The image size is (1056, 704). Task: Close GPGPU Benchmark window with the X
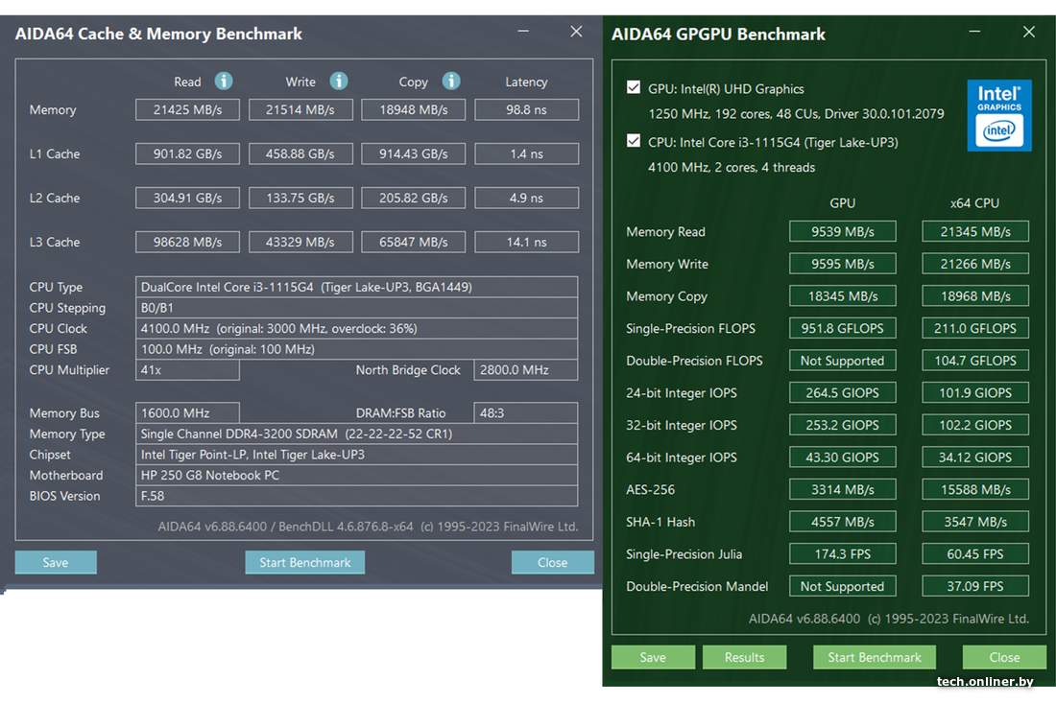pyautogui.click(x=1029, y=32)
